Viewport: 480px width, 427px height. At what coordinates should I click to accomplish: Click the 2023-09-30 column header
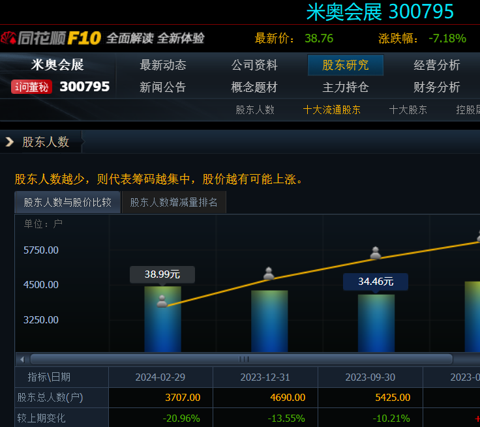tap(370, 377)
